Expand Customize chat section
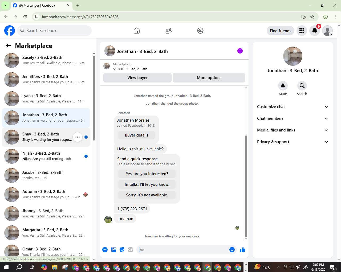The image size is (341, 272). pos(293,107)
